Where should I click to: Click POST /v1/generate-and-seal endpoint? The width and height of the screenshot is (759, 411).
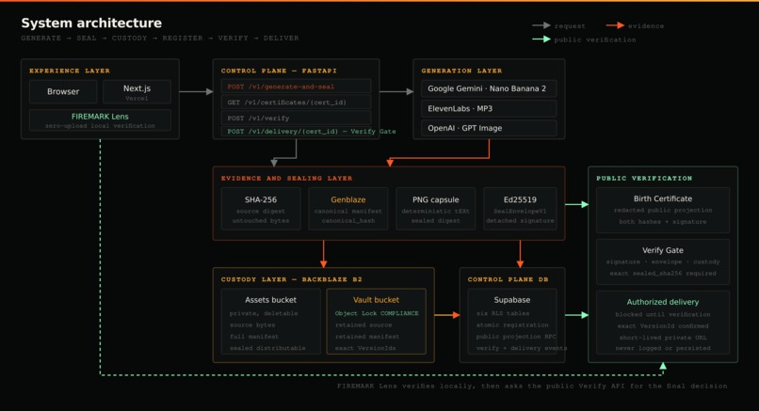(x=297, y=87)
